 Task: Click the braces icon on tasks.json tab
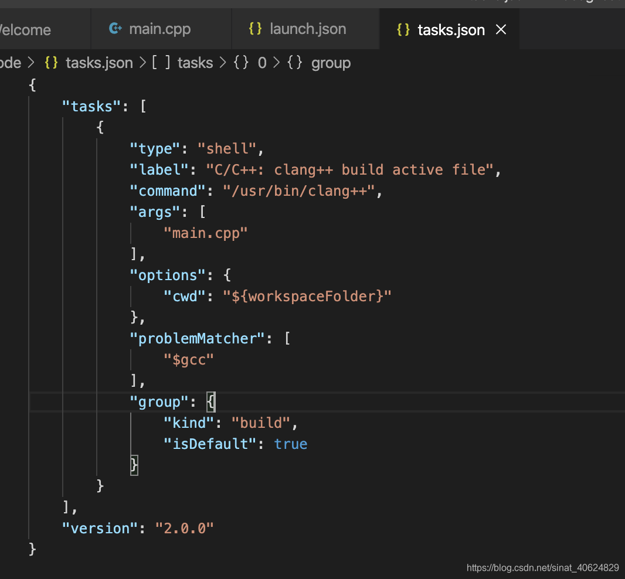pos(403,30)
